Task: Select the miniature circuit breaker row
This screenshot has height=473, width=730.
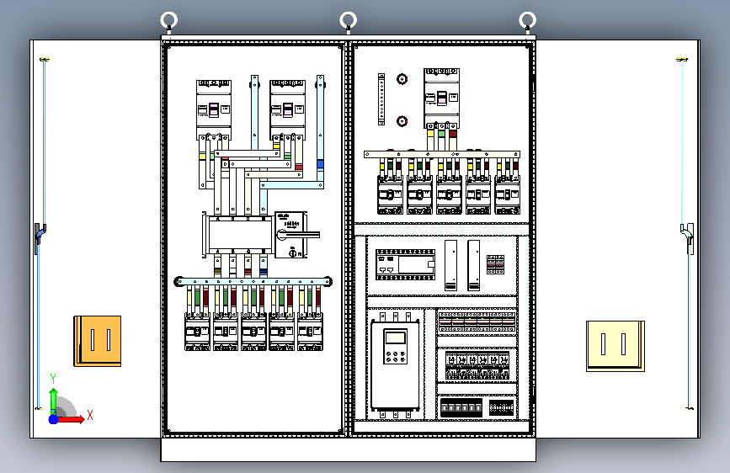Action: tap(477, 366)
